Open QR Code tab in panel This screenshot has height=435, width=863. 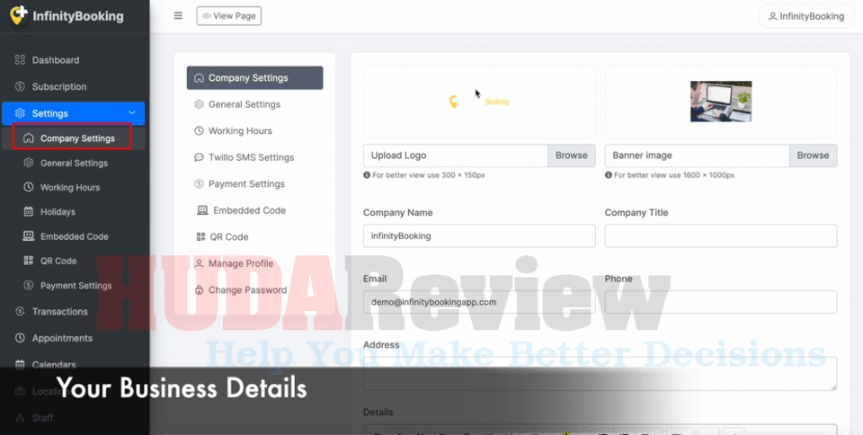click(x=254, y=237)
